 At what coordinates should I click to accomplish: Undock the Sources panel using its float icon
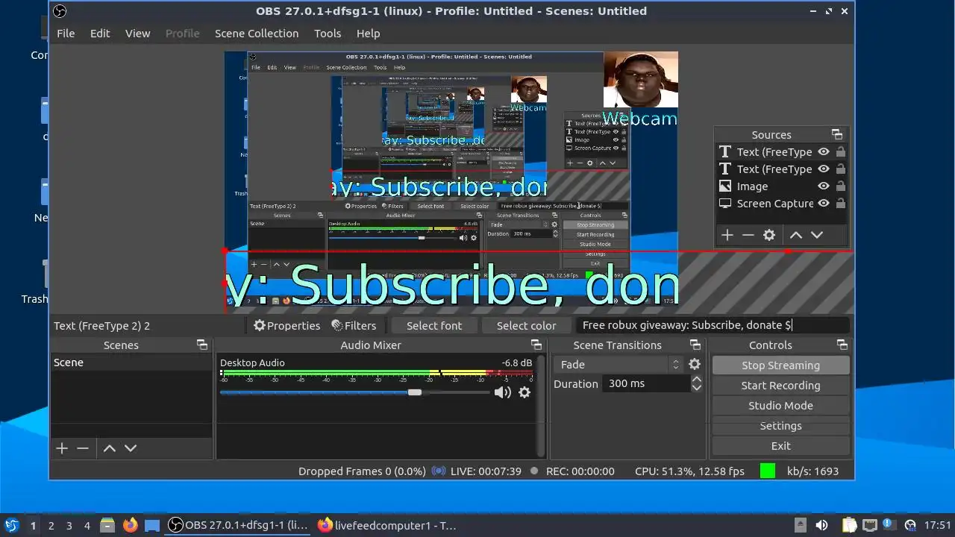coord(836,135)
